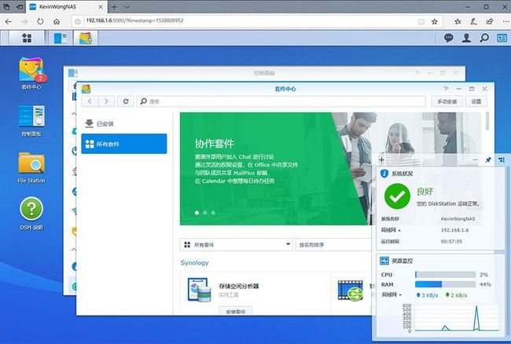The image size is (511, 344).
Task: Click the Synology section heading
Action: point(194,262)
